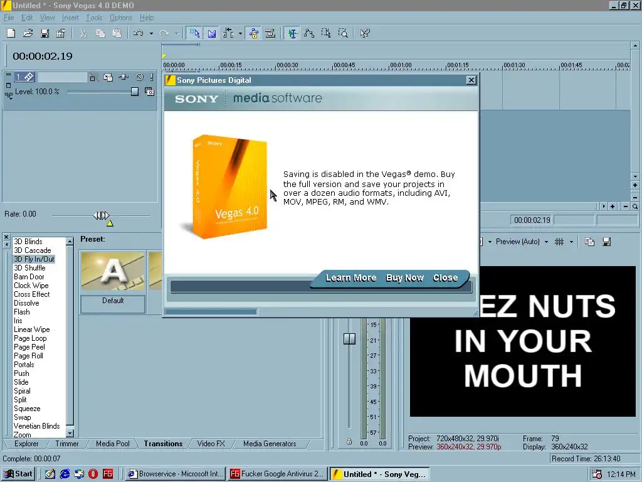Image resolution: width=642 pixels, height=482 pixels.
Task: Select the Dissolve transition
Action: (26, 303)
